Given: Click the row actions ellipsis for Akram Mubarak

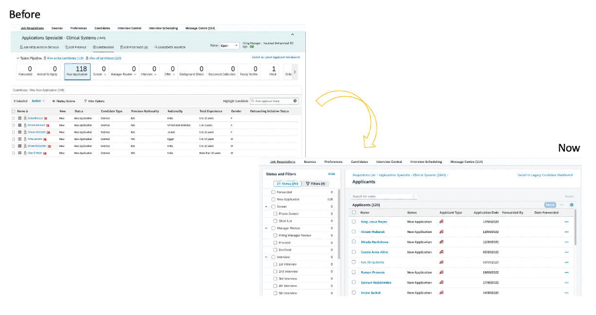Looking at the screenshot, I should [x=566, y=232].
